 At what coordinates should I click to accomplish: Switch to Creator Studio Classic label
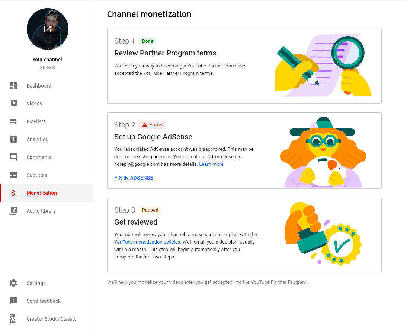tap(51, 319)
